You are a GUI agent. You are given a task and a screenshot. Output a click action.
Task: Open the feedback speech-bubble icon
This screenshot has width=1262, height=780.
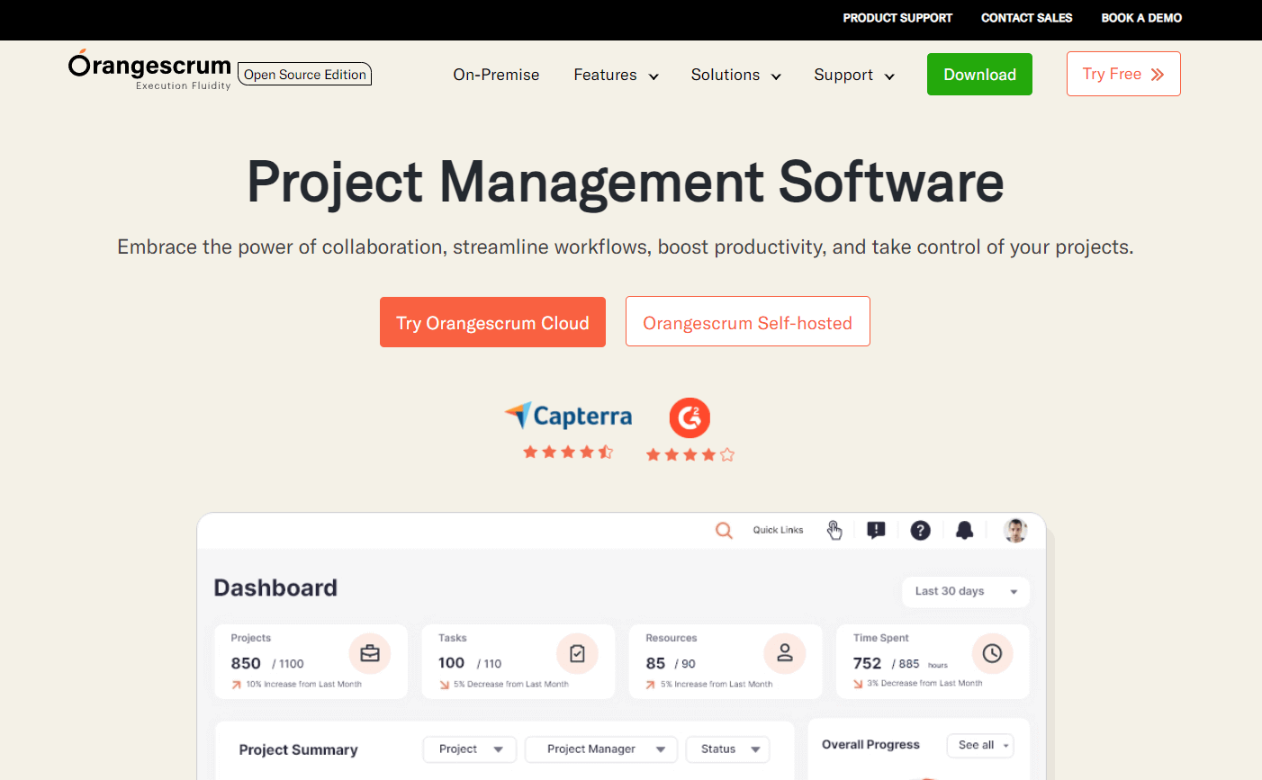[876, 530]
